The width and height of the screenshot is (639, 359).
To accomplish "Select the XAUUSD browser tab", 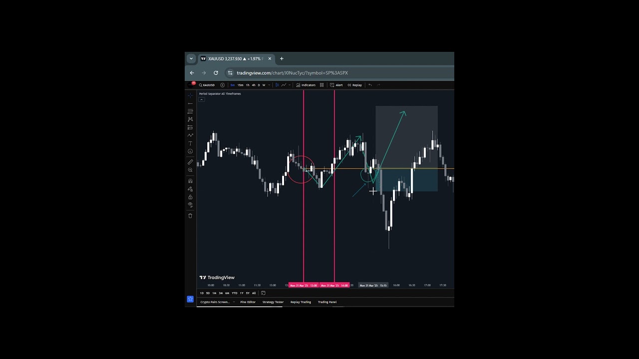I will tap(236, 59).
